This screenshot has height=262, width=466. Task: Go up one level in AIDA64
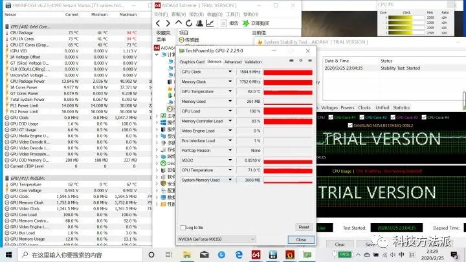(x=179, y=23)
